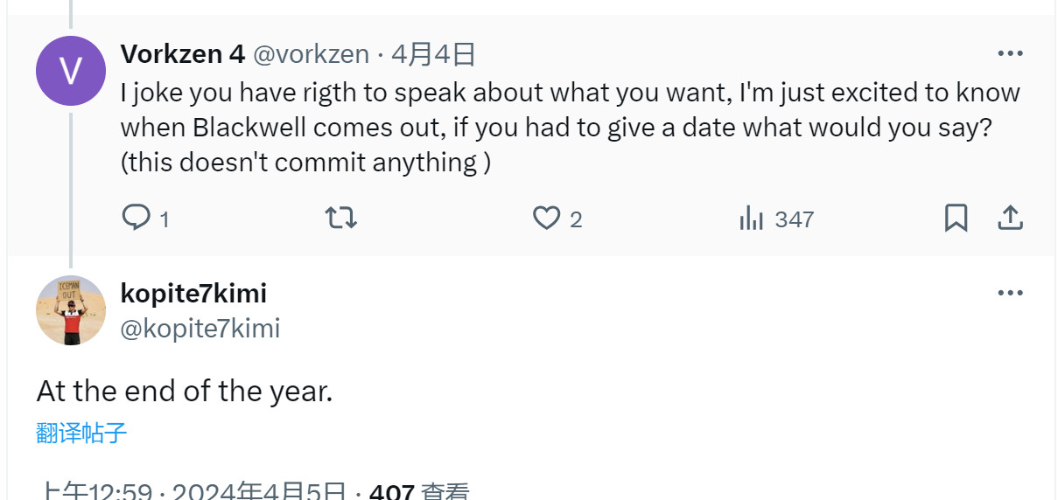Click 翻译帖子 to translate the post
The image size is (1058, 500).
click(x=82, y=433)
